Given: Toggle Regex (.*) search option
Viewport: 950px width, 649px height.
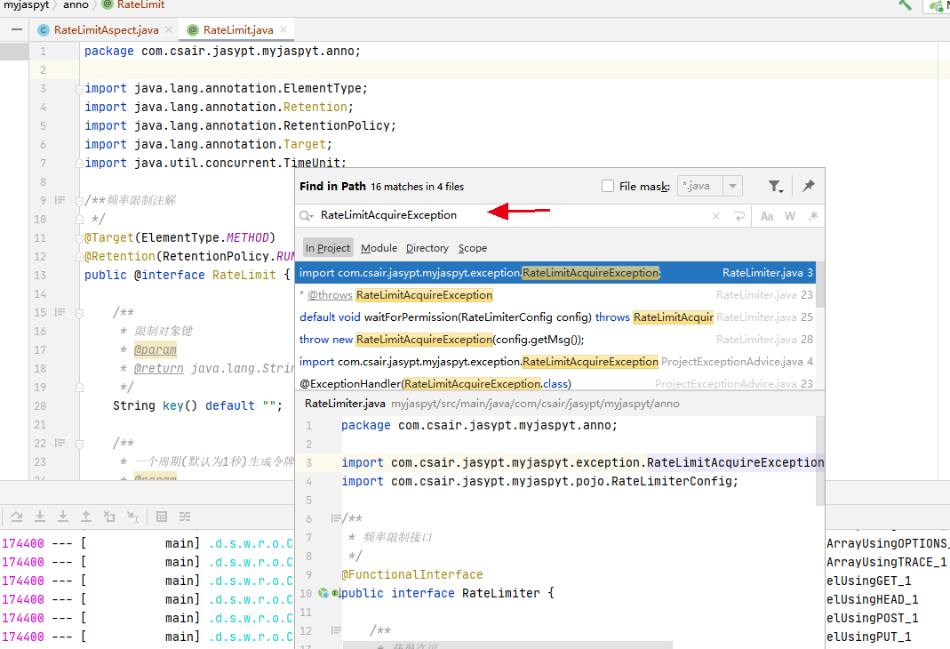Looking at the screenshot, I should tap(812, 216).
